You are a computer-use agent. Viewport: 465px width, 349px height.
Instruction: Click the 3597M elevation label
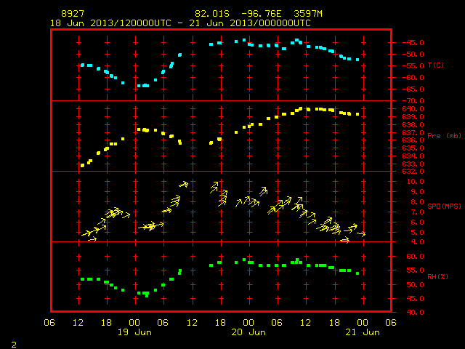click(308, 14)
